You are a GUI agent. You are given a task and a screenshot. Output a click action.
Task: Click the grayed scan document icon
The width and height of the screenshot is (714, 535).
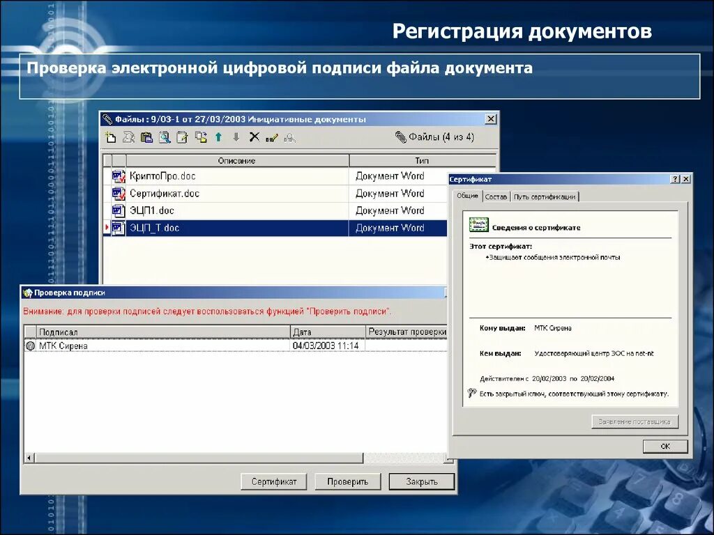[x=129, y=137]
